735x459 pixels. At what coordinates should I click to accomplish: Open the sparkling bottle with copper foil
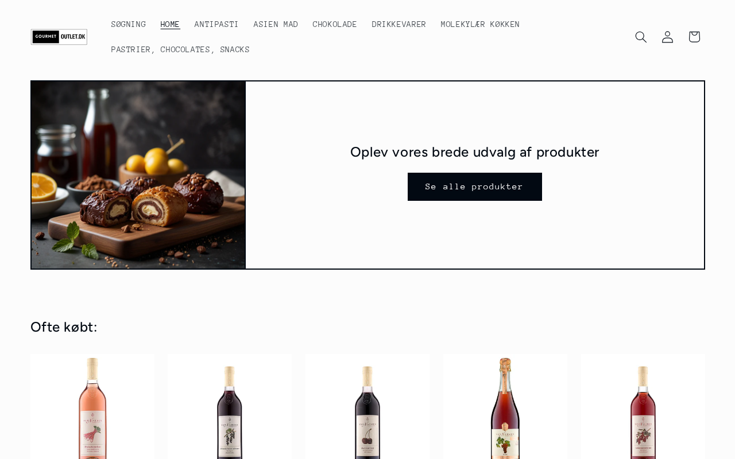[505, 407]
